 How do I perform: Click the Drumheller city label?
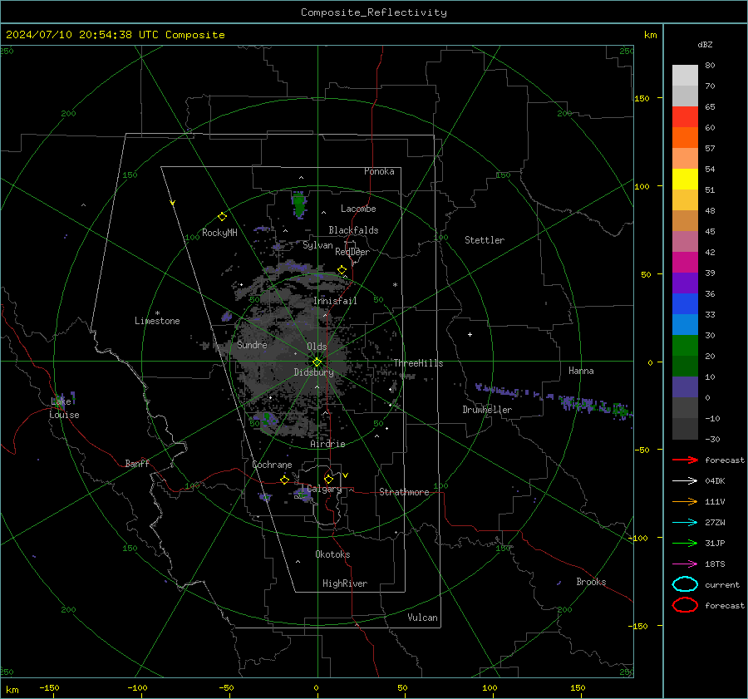pyautogui.click(x=487, y=410)
